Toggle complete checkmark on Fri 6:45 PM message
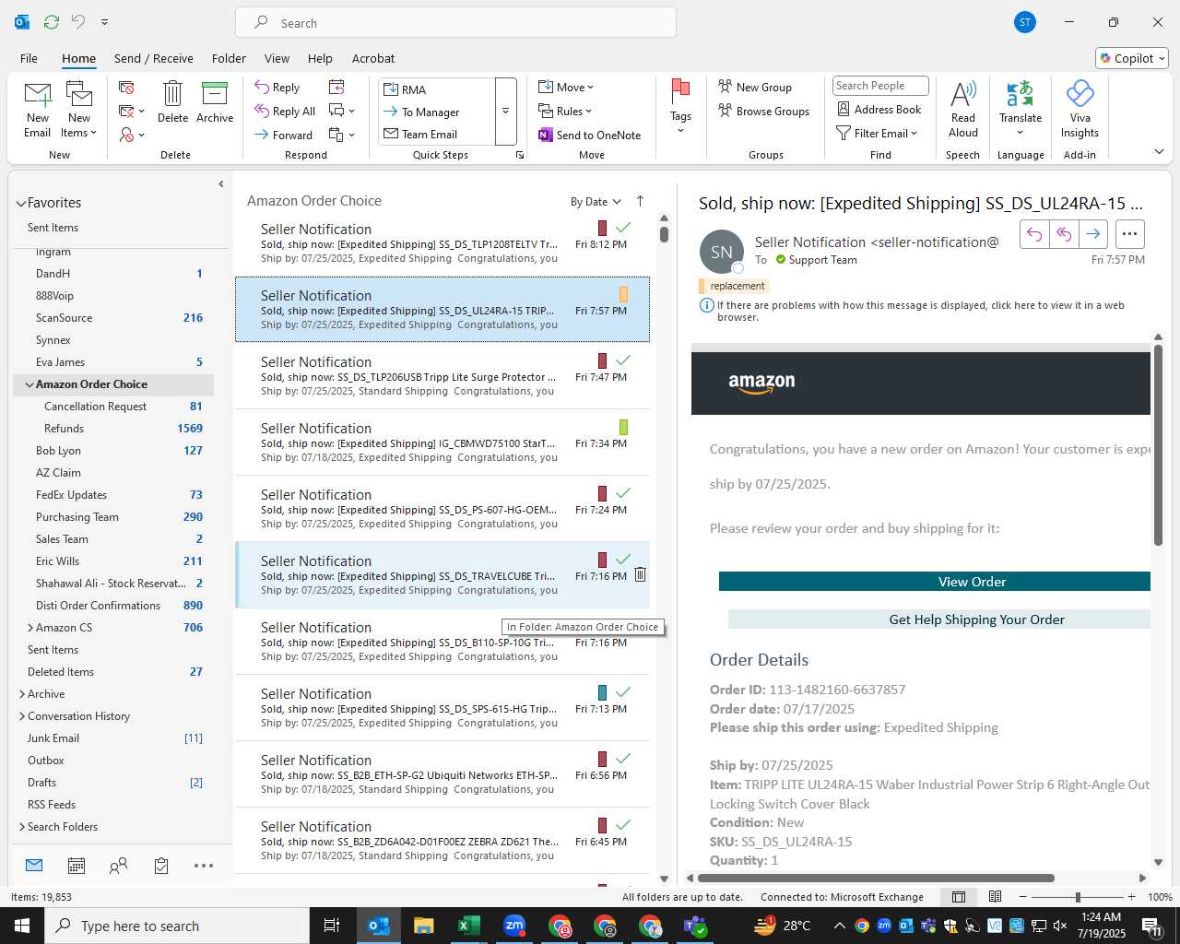Viewport: 1180px width, 944px height. [623, 825]
